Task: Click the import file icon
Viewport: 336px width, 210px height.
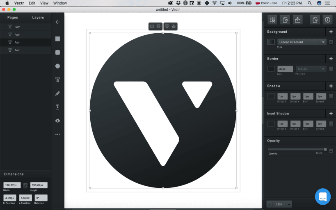Action: click(x=315, y=20)
